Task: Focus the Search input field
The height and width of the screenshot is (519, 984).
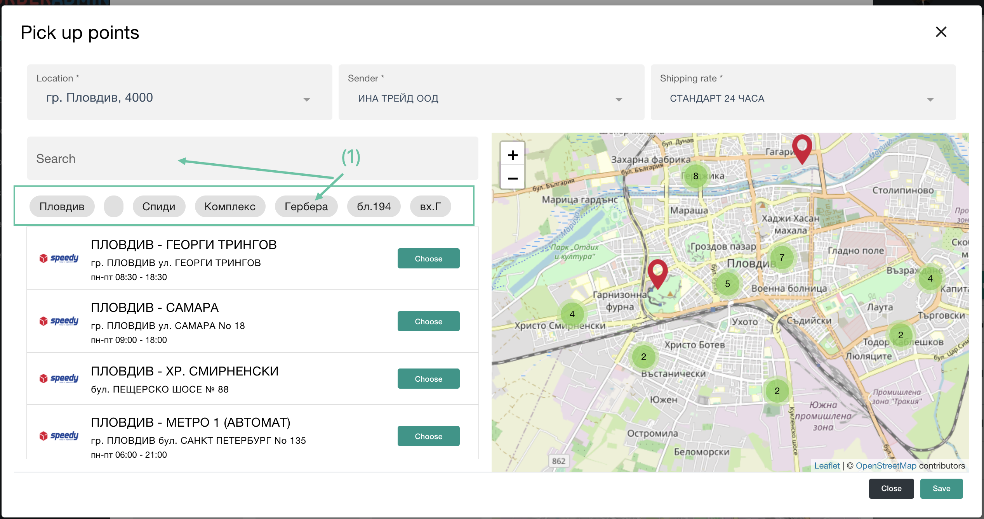Action: [252, 158]
